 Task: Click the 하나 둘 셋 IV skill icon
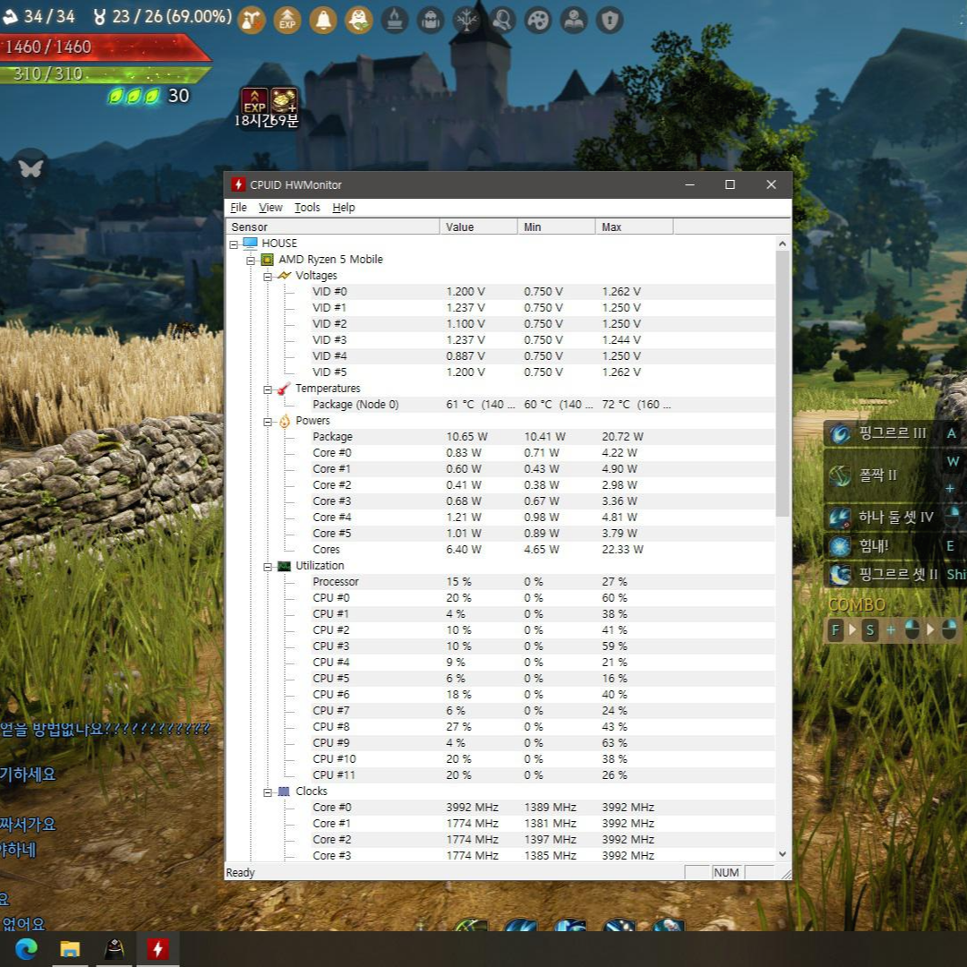tap(840, 517)
